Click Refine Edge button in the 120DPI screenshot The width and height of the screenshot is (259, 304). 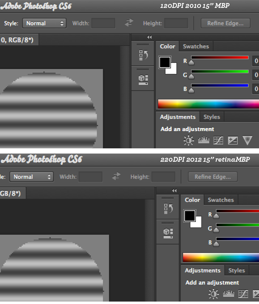pos(226,23)
